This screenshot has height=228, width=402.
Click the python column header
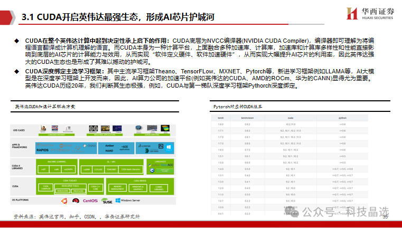point(342,118)
